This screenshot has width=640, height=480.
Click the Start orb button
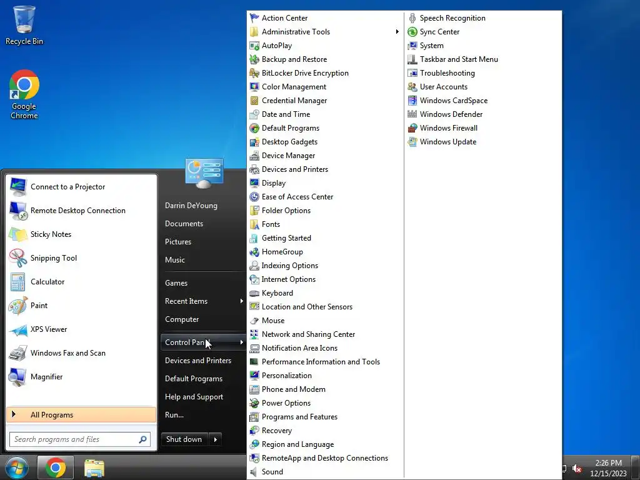coord(16,467)
